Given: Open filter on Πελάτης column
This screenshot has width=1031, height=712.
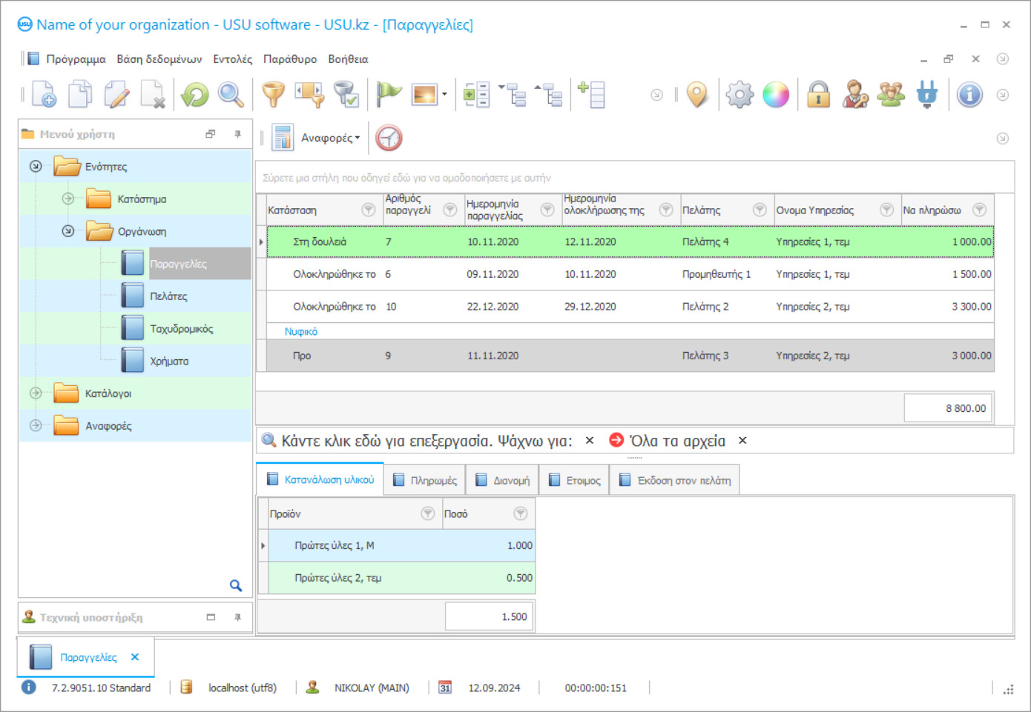Looking at the screenshot, I should coord(760,210).
